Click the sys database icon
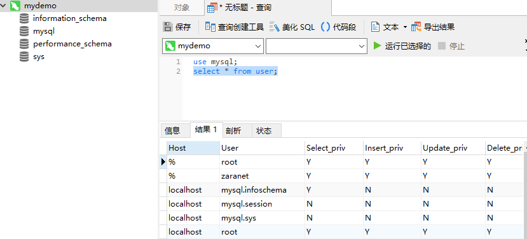527x239 pixels. (x=24, y=57)
